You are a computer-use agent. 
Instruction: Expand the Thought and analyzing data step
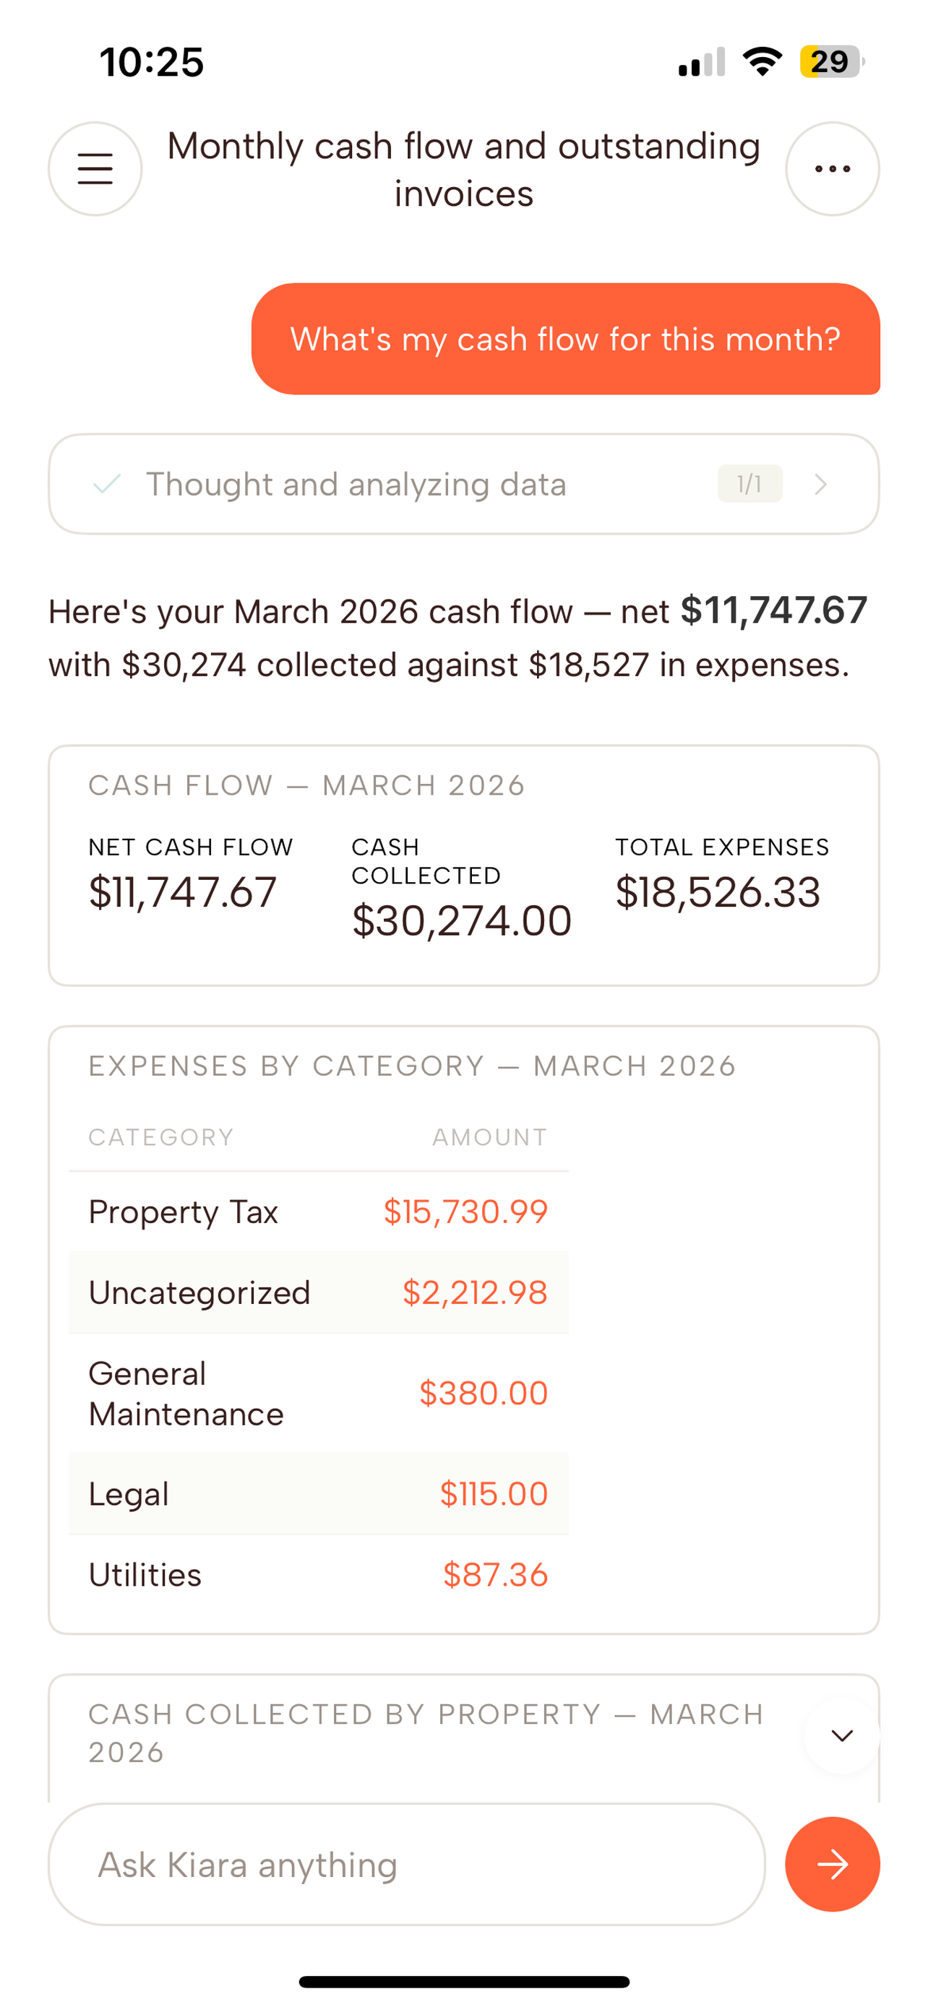[x=463, y=484]
